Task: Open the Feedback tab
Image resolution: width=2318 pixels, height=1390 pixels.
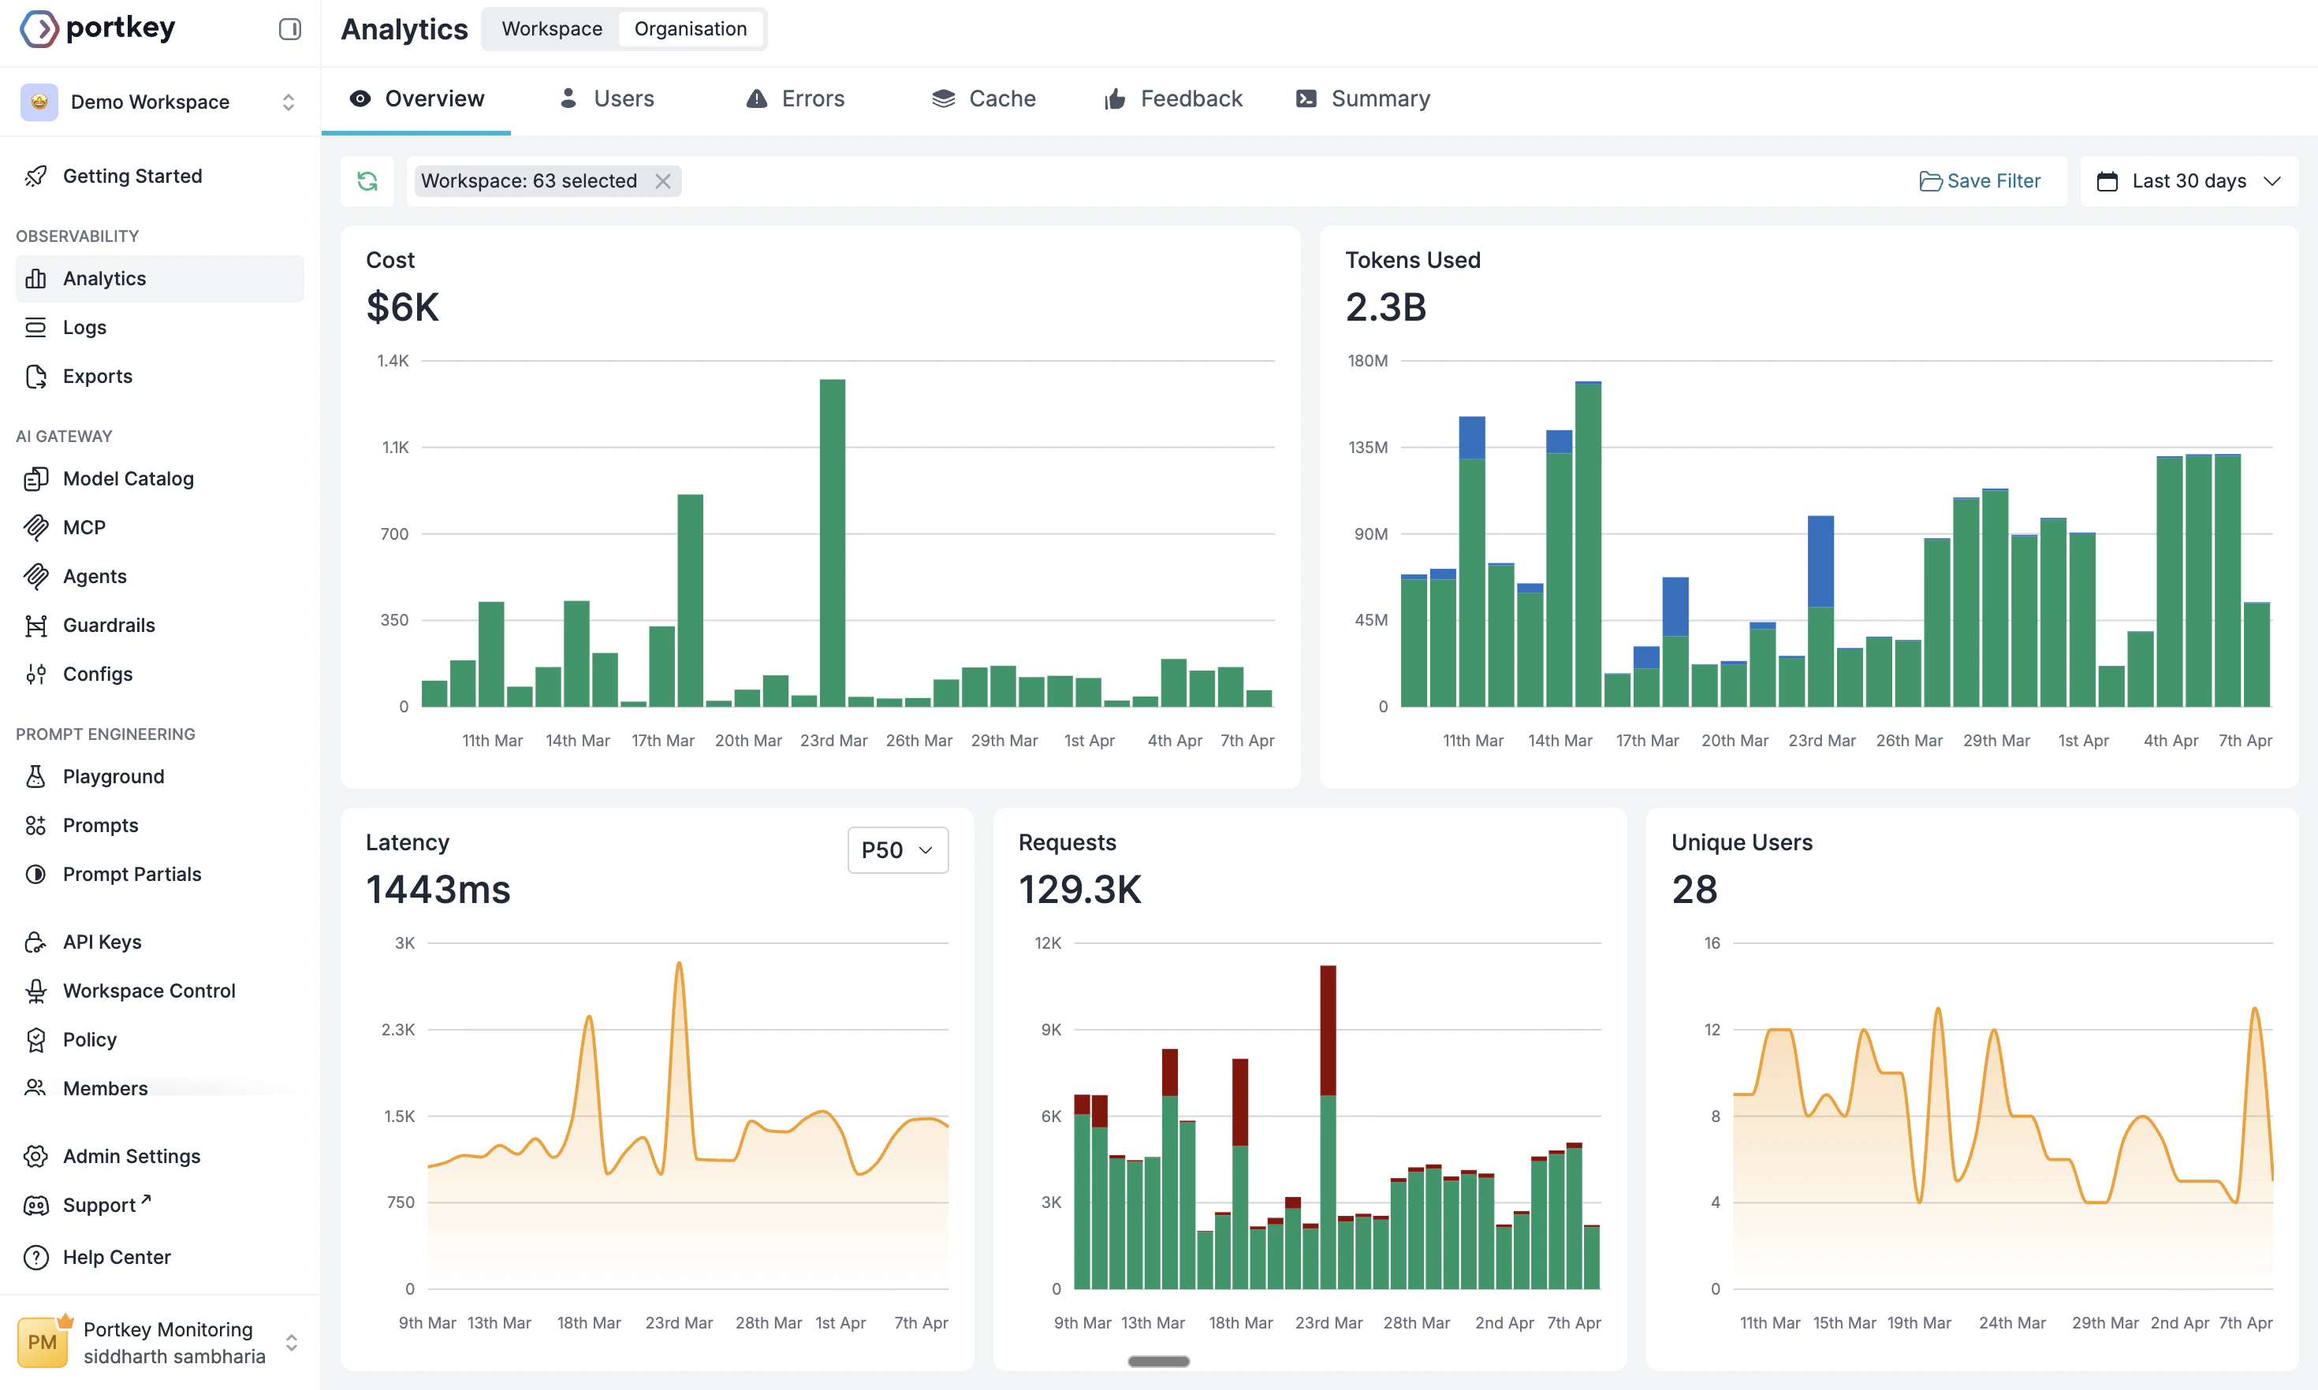Action: coord(1172,98)
